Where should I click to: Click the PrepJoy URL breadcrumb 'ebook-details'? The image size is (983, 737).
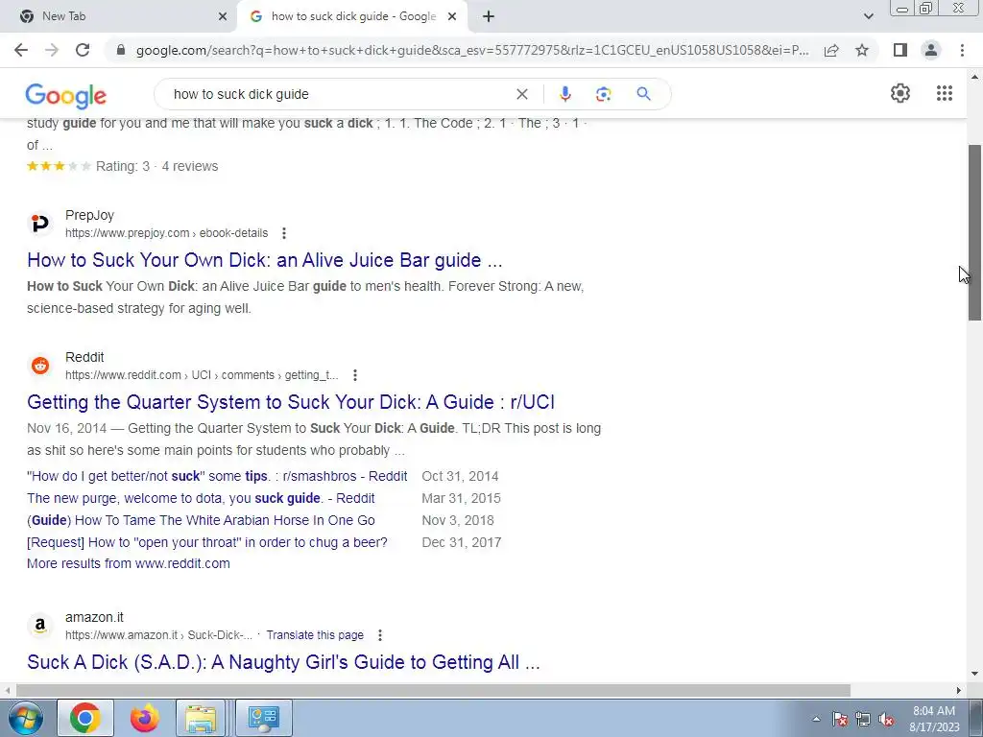coord(233,233)
